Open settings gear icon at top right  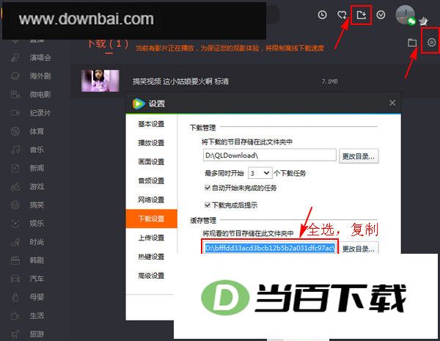(x=432, y=43)
